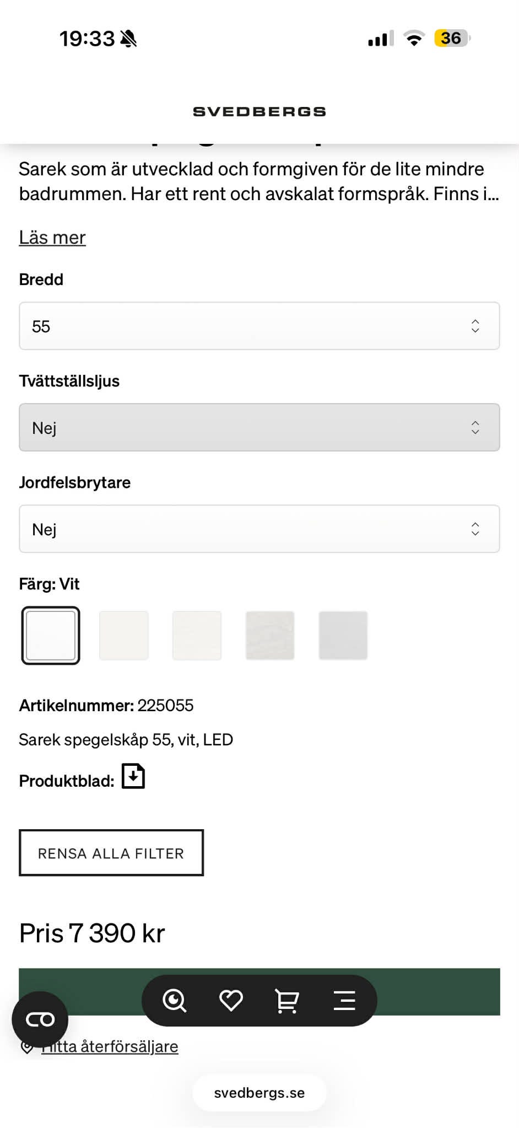519x1128 pixels.
Task: Tap the SVEDBERGS logo at the top
Action: coord(259,111)
